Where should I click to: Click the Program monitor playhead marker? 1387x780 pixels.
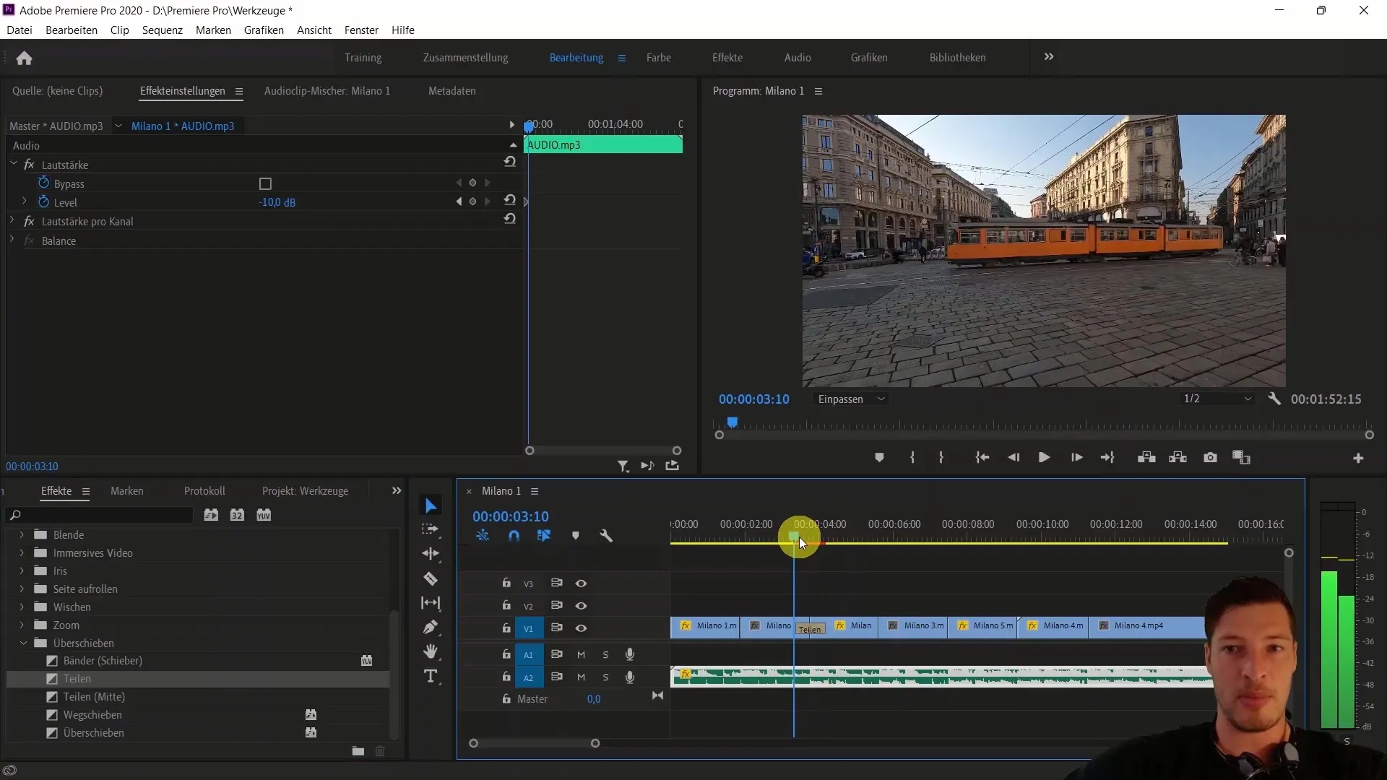(733, 422)
